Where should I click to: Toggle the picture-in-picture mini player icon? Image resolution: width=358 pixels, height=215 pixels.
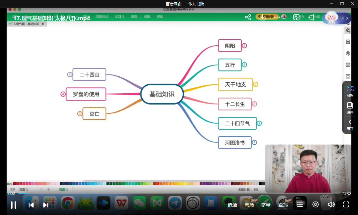[x=296, y=18]
